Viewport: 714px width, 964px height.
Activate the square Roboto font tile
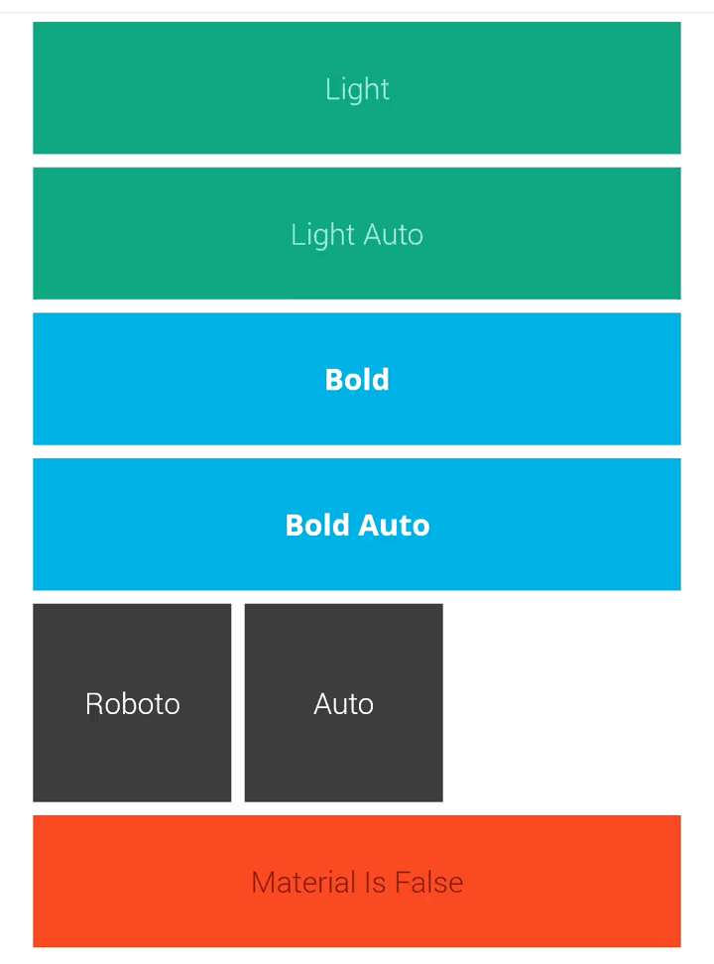132,703
